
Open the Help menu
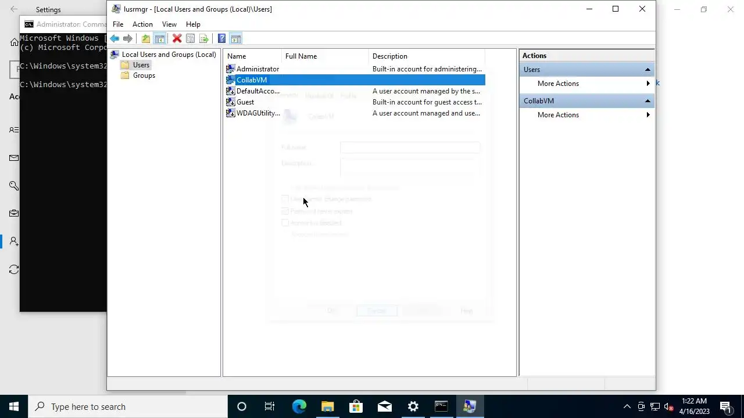click(193, 24)
